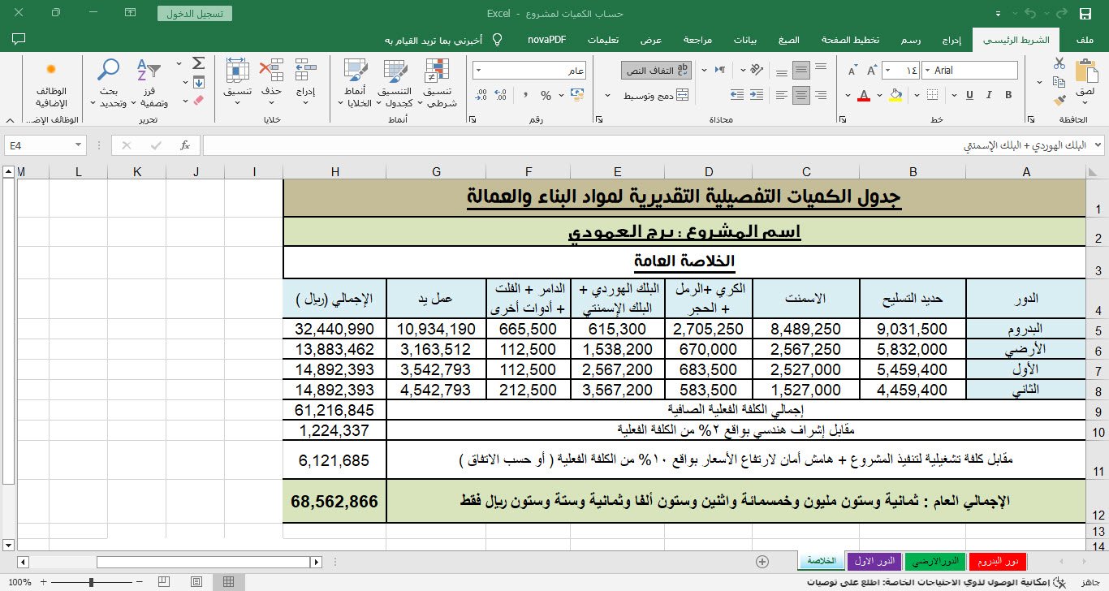Toggle Wrap Text (التفاف النص)

click(656, 71)
